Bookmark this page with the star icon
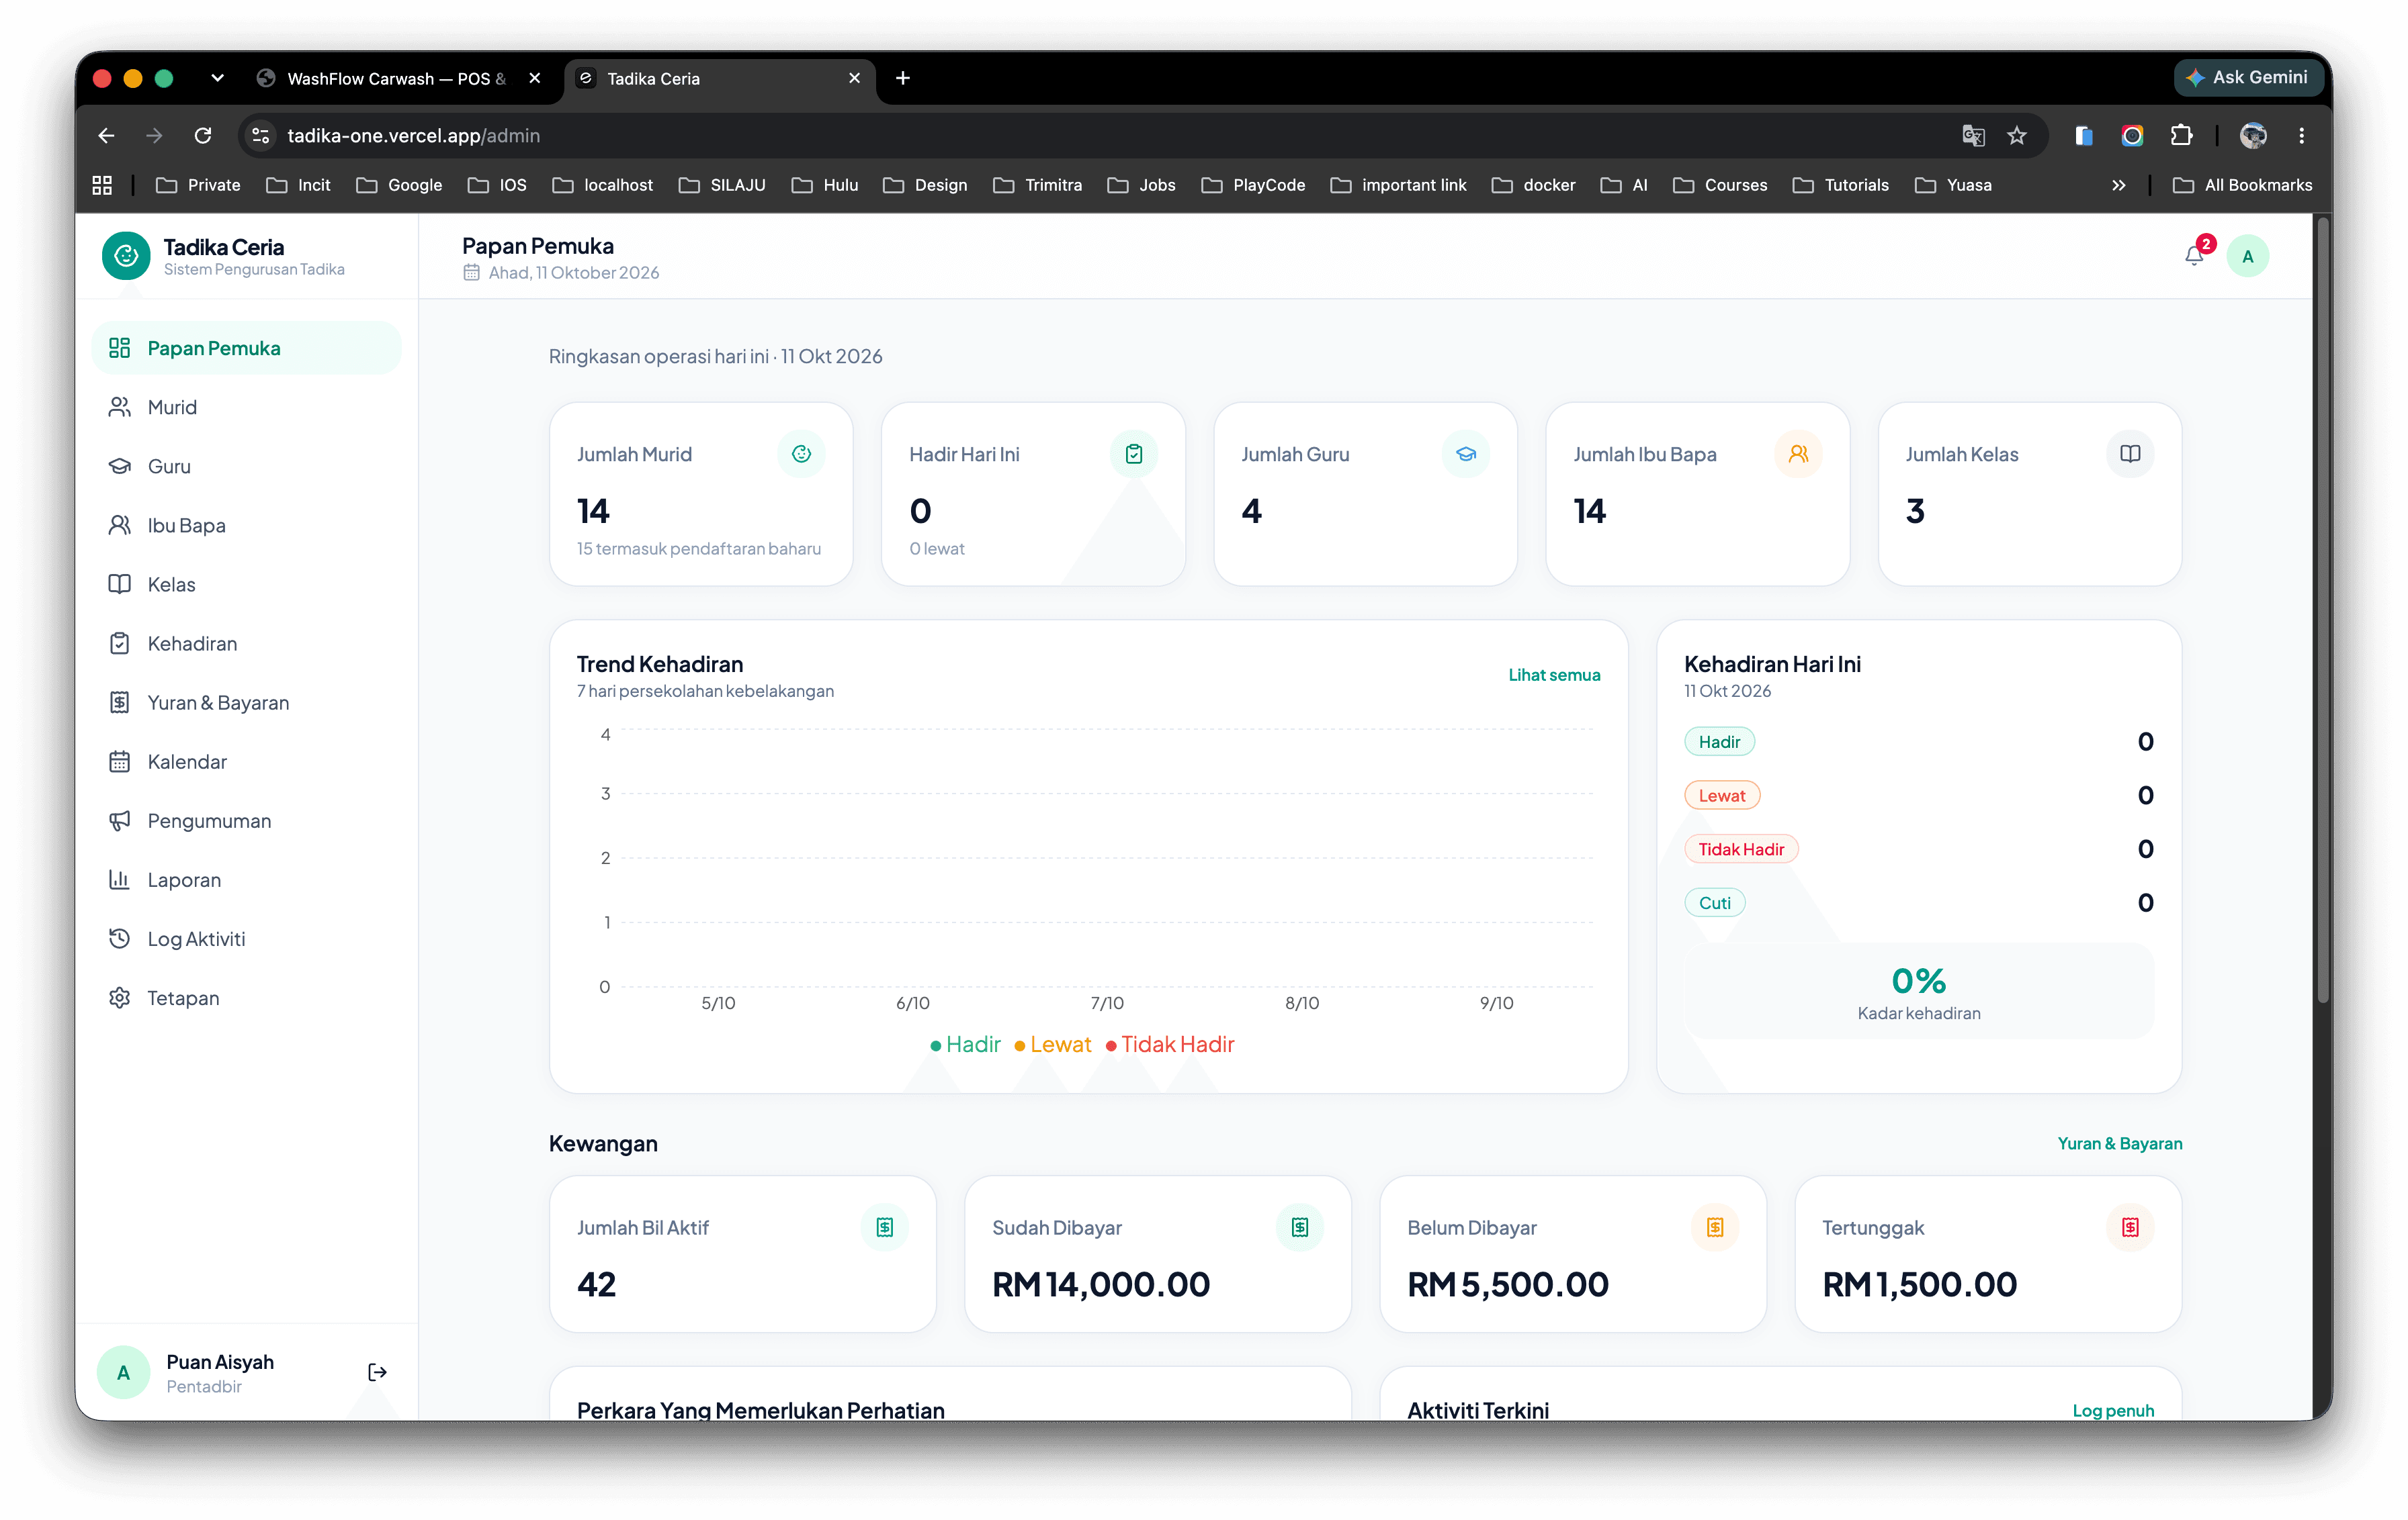2408x1520 pixels. point(2017,136)
